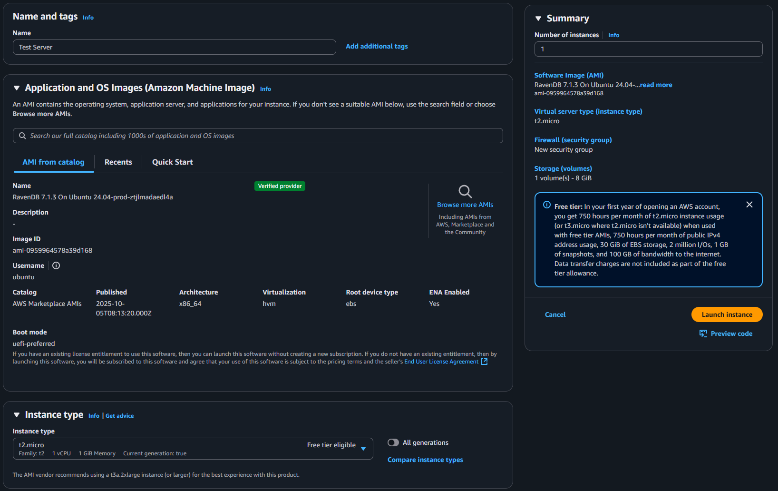
Task: Click the Verified provider badge
Action: click(x=280, y=186)
